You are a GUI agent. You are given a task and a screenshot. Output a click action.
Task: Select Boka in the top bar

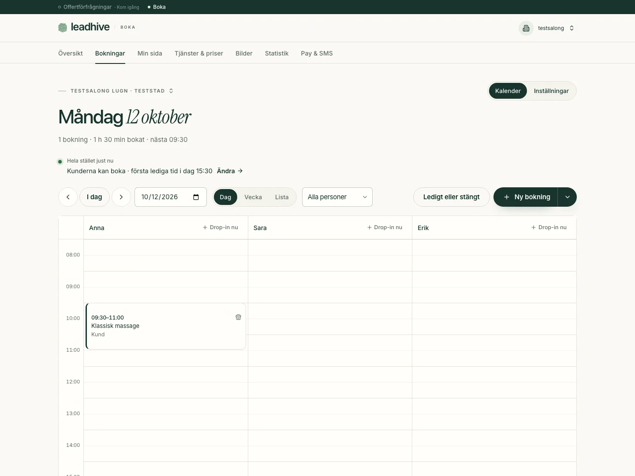coord(157,7)
